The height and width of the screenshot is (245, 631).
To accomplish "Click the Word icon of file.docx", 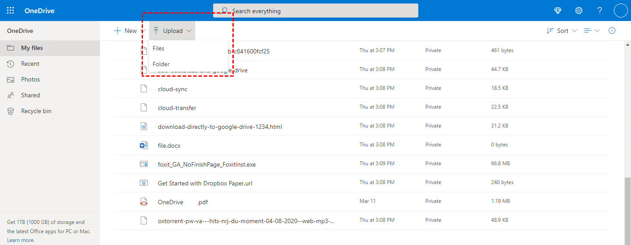I will pyautogui.click(x=143, y=145).
